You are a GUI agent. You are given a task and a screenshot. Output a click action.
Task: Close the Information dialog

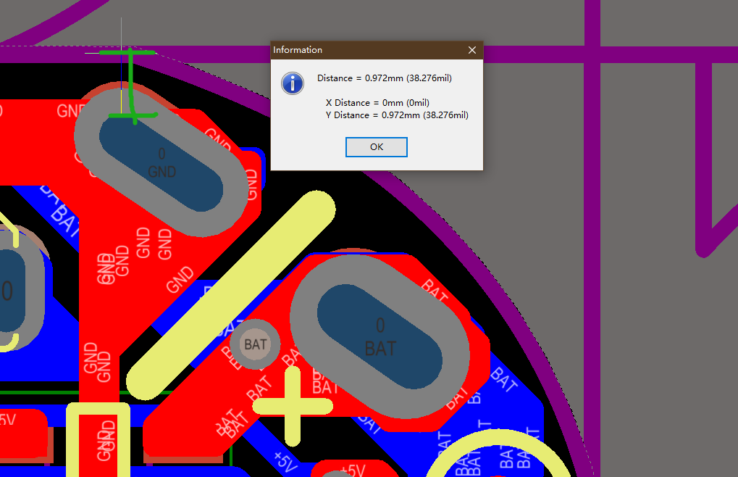(472, 50)
